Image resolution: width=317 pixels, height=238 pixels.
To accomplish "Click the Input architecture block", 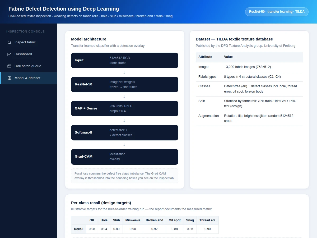I will 125,60.
